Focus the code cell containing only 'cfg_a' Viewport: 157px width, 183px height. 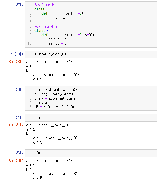91,153
